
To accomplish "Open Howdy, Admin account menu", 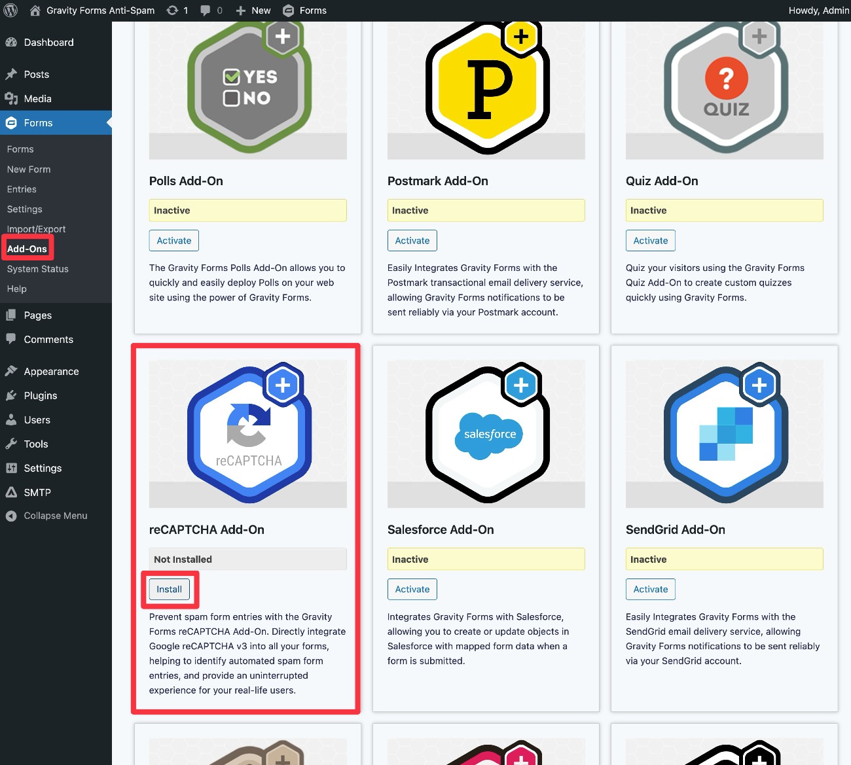I will click(x=818, y=10).
